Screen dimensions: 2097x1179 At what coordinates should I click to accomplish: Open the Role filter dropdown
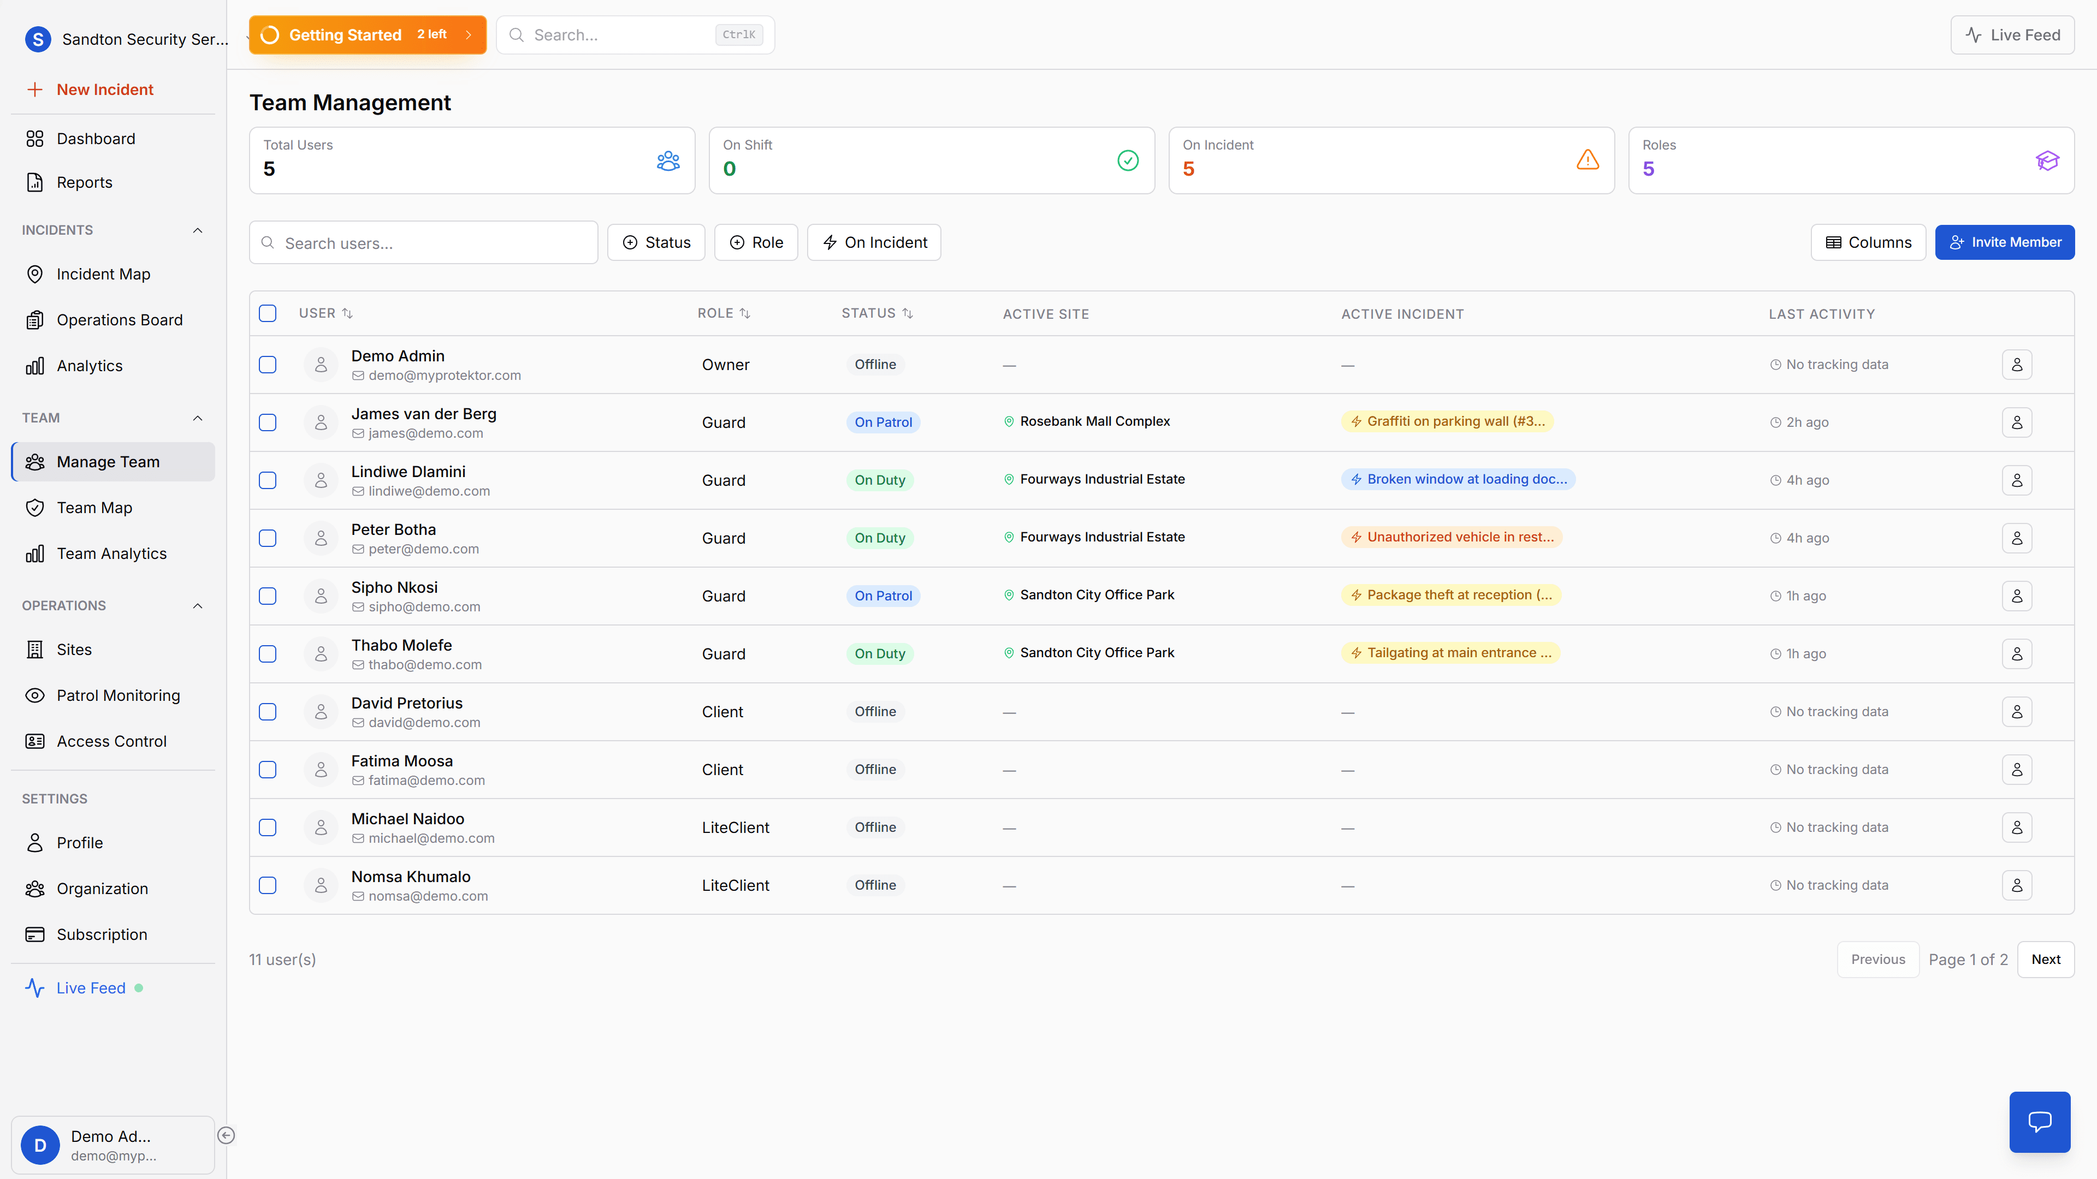point(755,242)
